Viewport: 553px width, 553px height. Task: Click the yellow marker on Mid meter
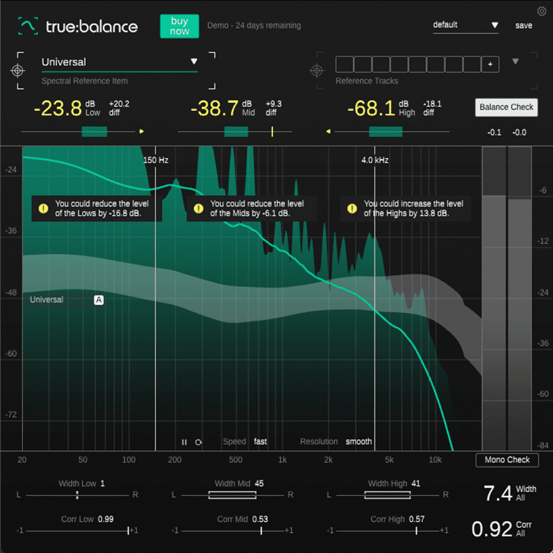273,131
